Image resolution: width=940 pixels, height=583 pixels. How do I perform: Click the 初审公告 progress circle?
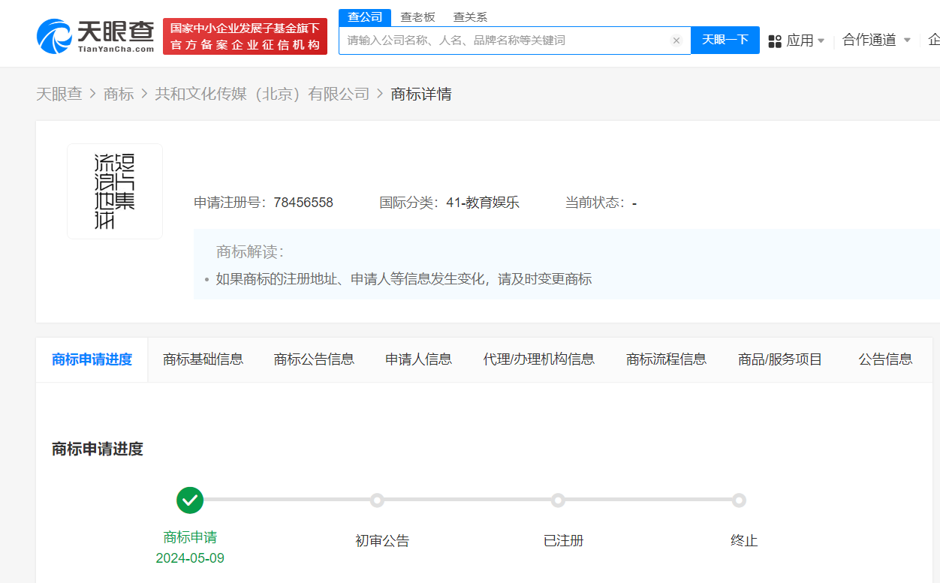pos(377,500)
